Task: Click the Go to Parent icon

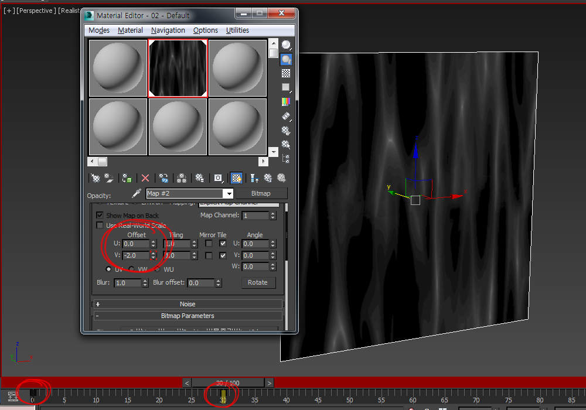Action: (x=268, y=178)
